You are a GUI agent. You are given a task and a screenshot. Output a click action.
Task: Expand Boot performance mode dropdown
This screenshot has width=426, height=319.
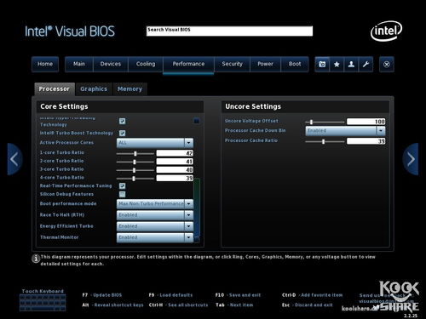pos(155,203)
